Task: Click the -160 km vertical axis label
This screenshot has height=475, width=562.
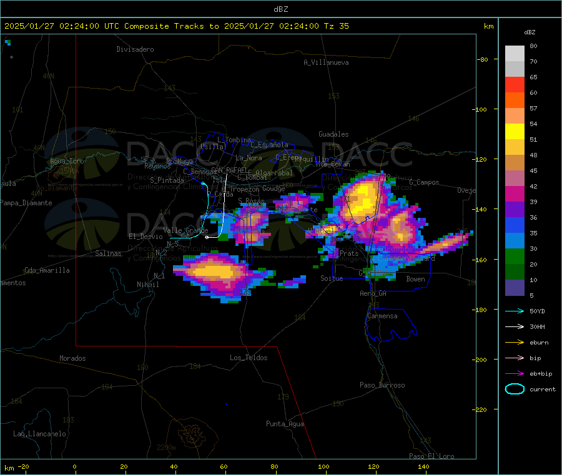Action: (x=481, y=260)
